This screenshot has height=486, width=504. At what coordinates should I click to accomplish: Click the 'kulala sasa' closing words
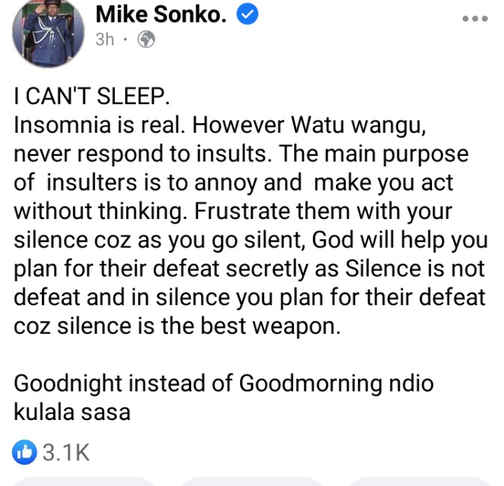tap(72, 412)
